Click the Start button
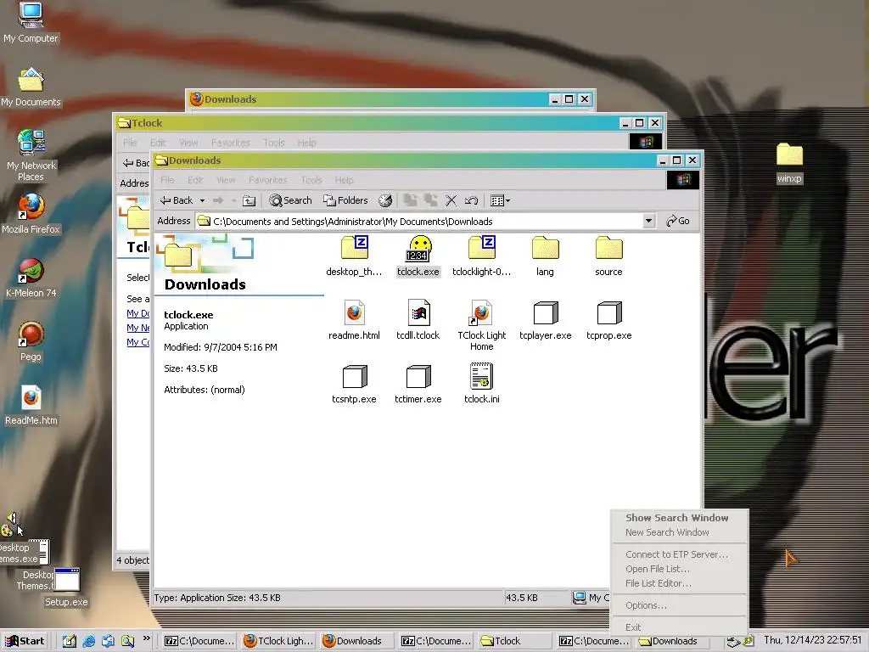 pyautogui.click(x=25, y=642)
